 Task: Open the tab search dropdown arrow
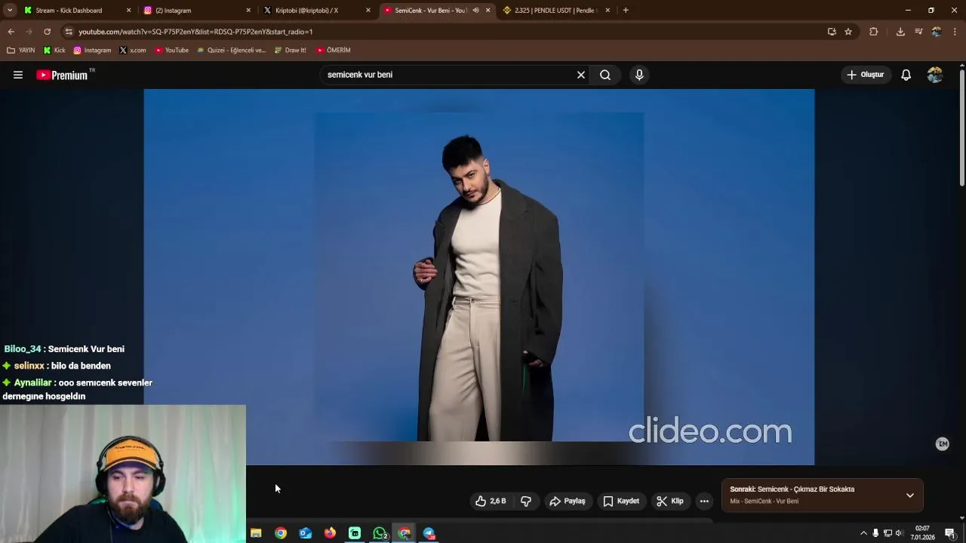click(x=10, y=11)
